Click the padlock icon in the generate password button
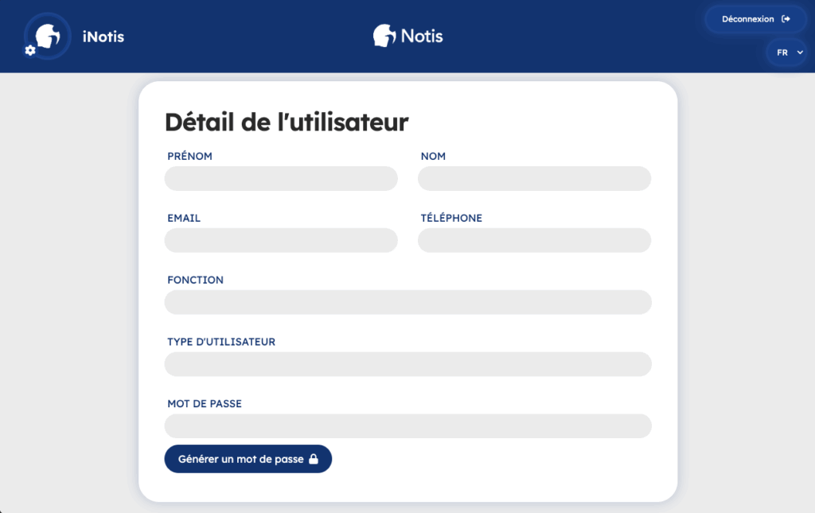The image size is (815, 513). pyautogui.click(x=314, y=459)
